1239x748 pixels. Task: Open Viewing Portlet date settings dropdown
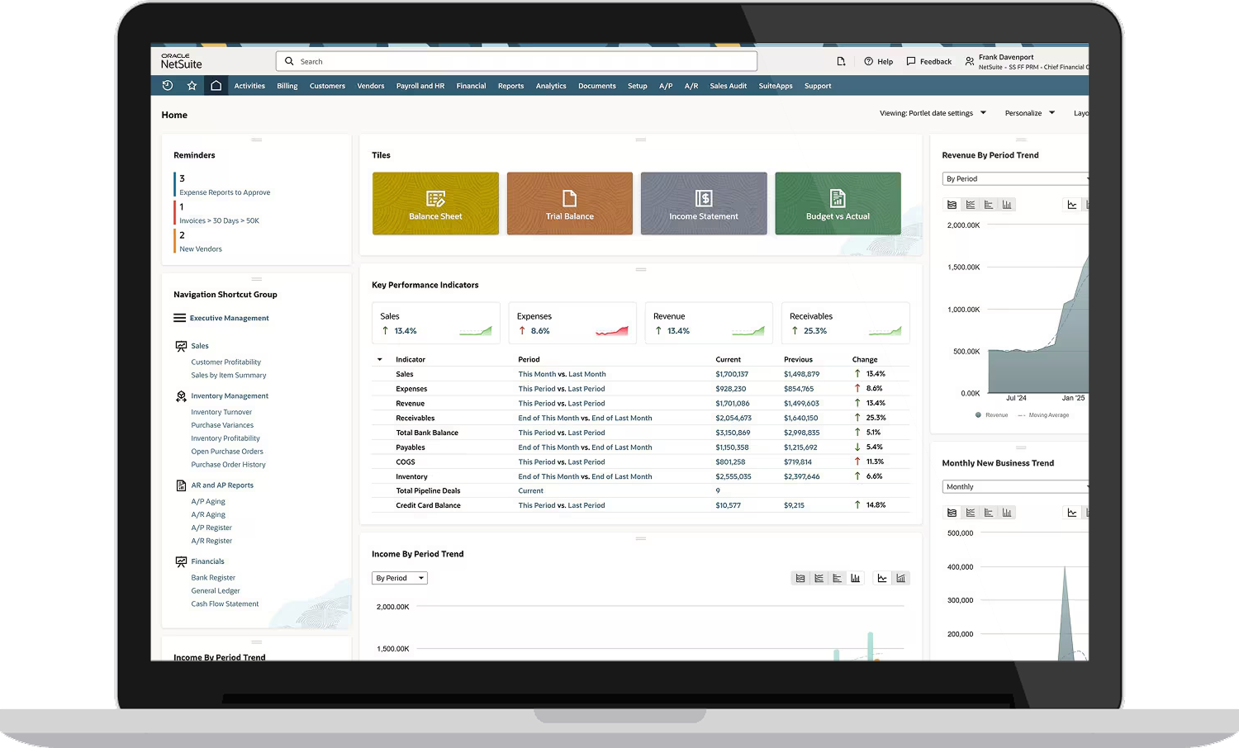point(933,113)
